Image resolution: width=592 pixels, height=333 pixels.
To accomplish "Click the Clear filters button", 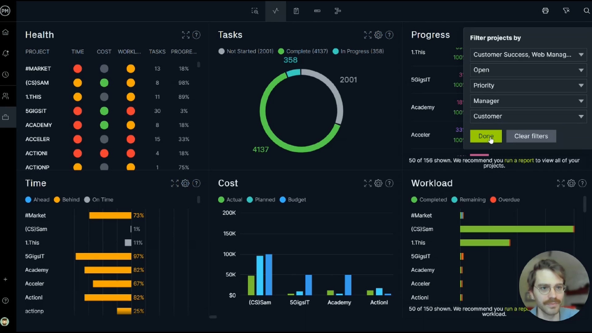I will (x=531, y=136).
